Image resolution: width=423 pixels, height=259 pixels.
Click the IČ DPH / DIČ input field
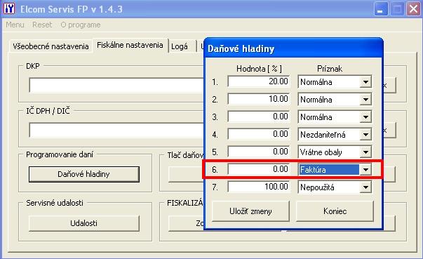click(x=116, y=130)
